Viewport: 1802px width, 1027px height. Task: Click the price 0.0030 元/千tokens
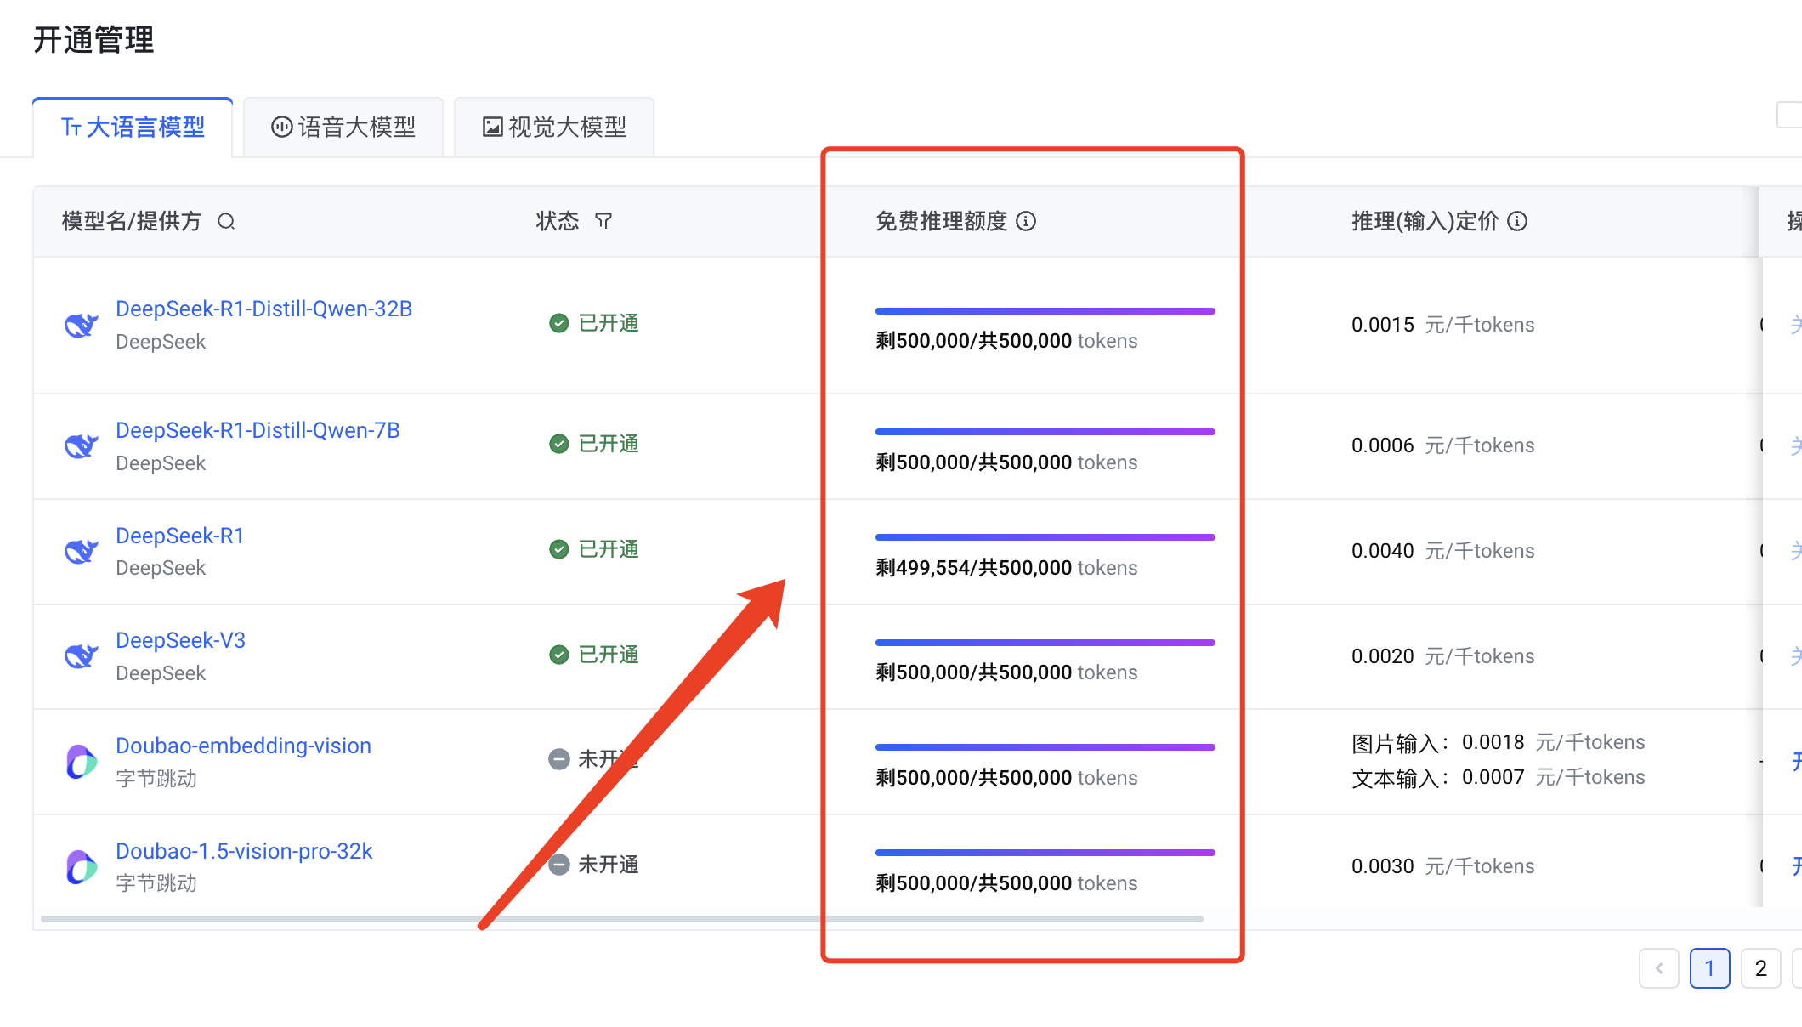pyautogui.click(x=1442, y=866)
